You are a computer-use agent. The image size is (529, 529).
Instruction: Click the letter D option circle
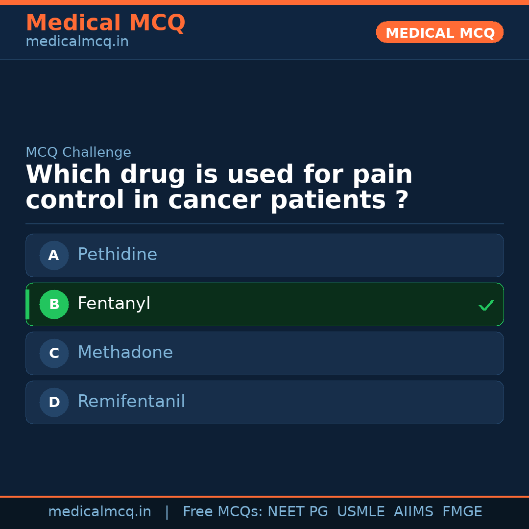pyautogui.click(x=54, y=402)
